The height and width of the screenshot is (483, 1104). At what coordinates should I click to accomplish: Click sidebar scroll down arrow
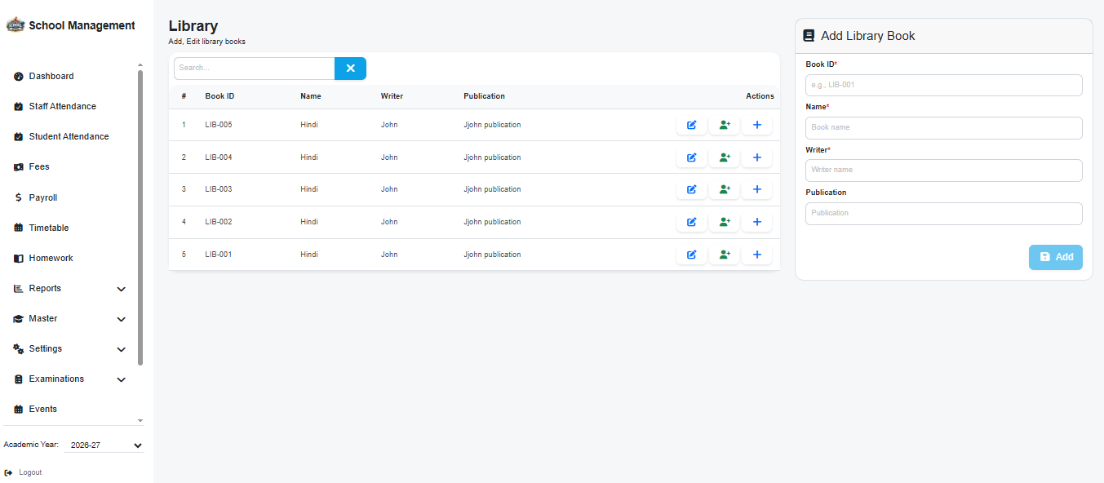point(140,420)
